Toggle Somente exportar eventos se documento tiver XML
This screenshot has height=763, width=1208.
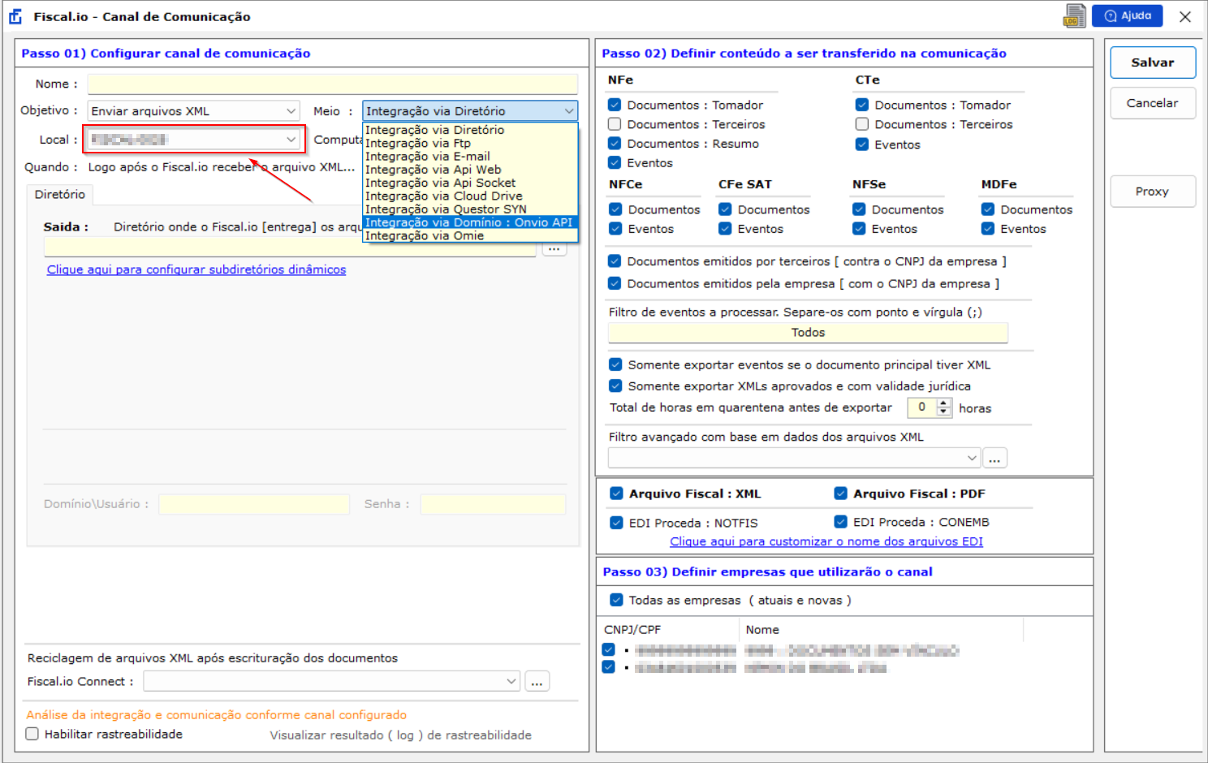(615, 365)
